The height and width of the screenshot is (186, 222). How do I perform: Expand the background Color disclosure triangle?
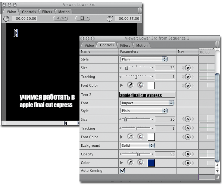pyautogui.click(x=121, y=162)
